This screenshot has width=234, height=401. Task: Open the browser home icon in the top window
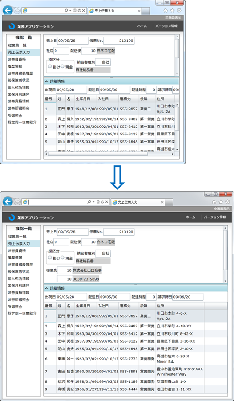pos(165,11)
